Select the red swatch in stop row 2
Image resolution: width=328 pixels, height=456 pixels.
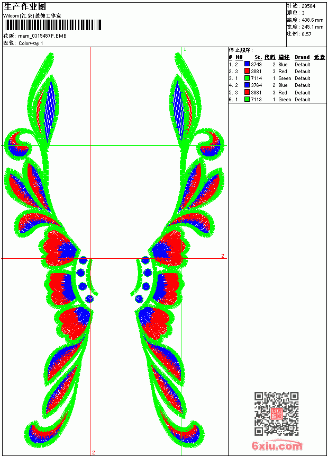(x=247, y=71)
